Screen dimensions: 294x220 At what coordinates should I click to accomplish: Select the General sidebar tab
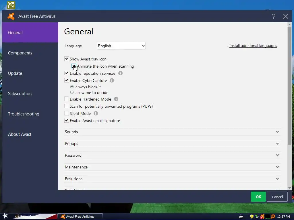coord(30,33)
